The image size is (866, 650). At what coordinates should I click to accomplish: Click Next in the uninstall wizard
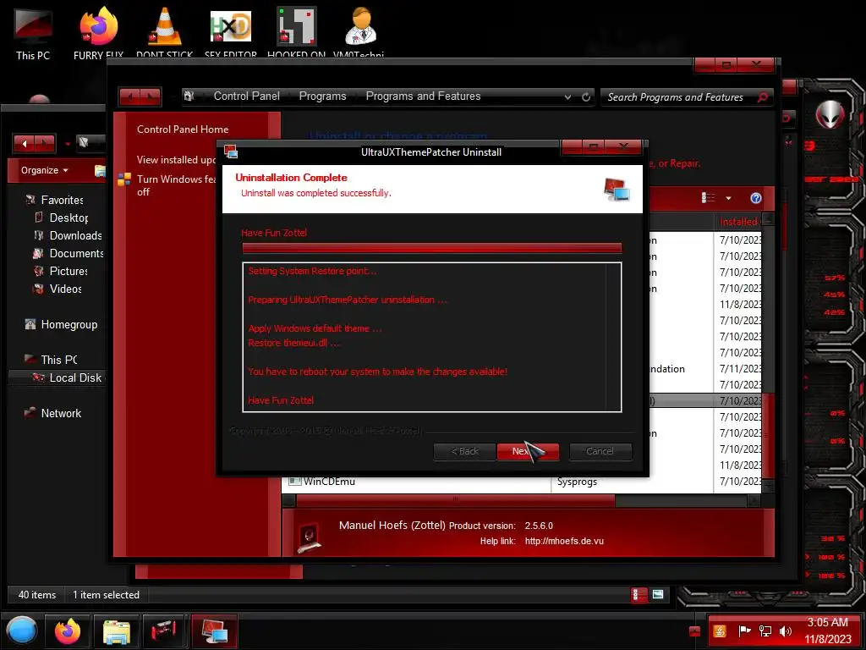point(528,452)
